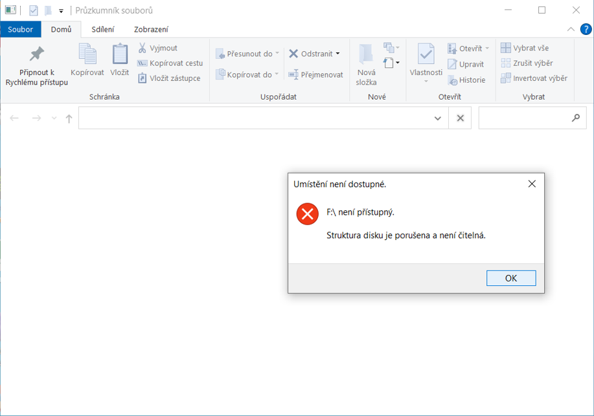
Task: Open the address bar history dropdown
Action: tap(438, 118)
